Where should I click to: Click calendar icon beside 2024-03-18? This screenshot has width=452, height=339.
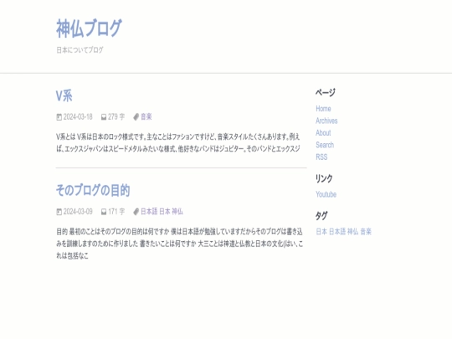(x=59, y=117)
